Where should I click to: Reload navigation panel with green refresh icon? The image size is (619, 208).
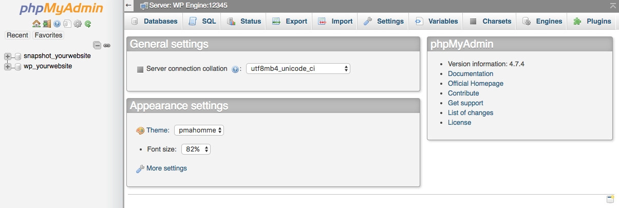tap(88, 24)
